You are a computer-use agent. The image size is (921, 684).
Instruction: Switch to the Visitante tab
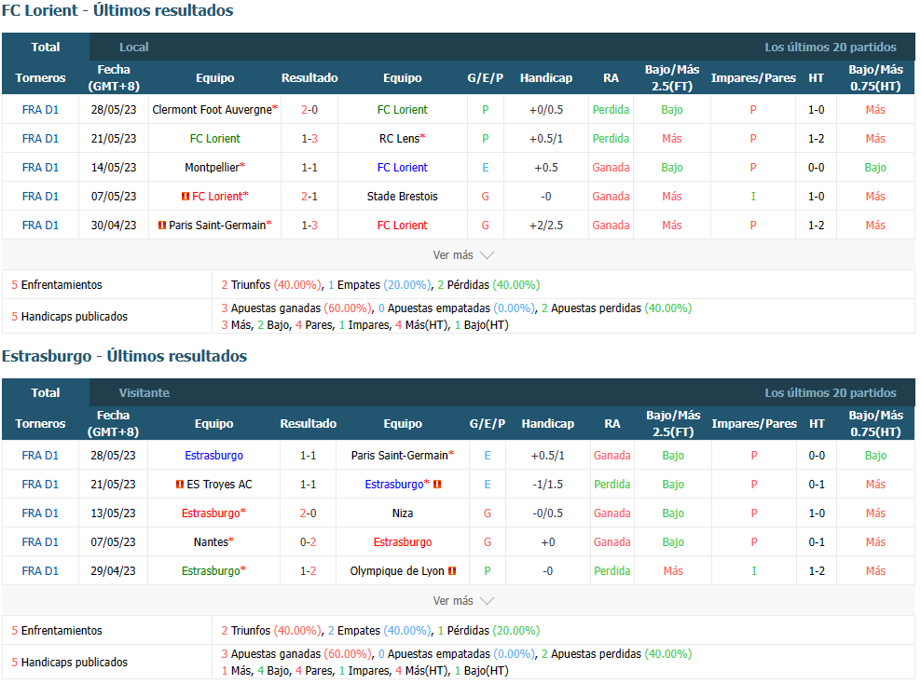point(144,392)
